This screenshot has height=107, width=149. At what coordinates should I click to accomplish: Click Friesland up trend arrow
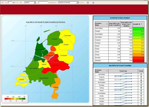point(141,101)
